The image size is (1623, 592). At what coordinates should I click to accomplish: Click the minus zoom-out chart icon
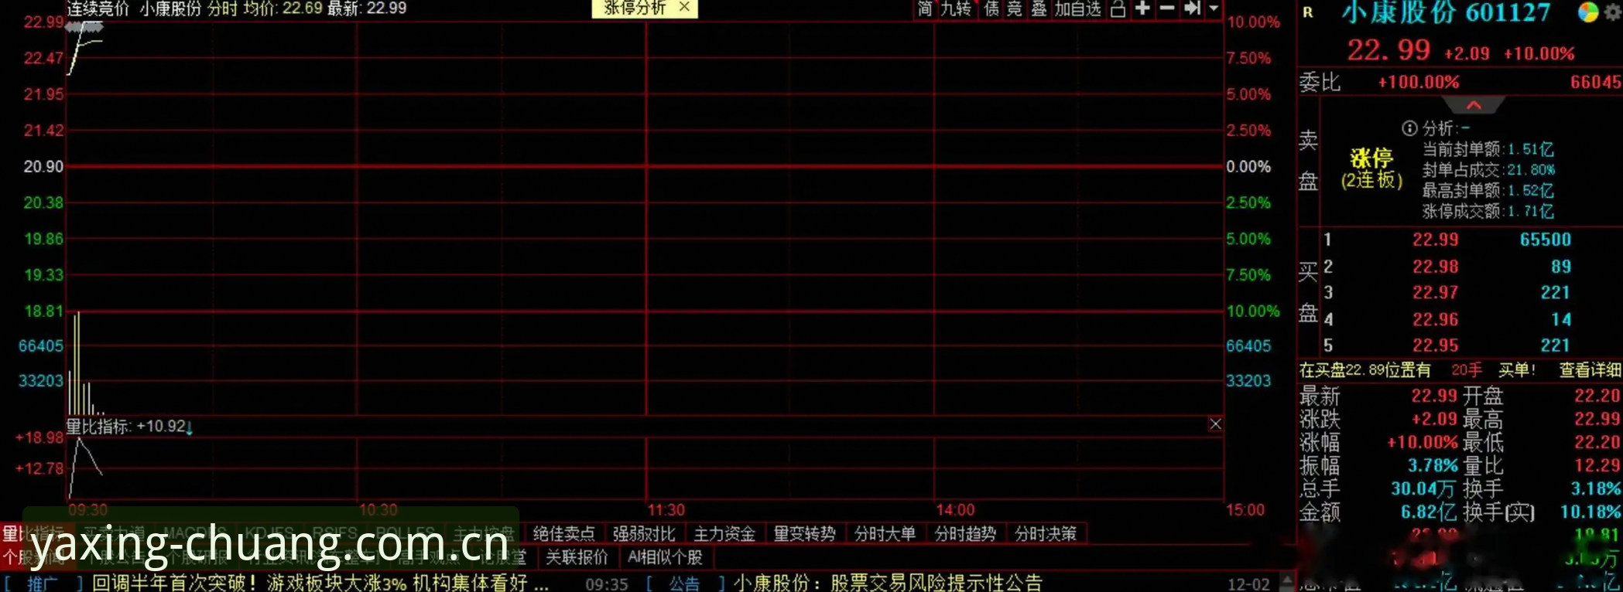pos(1167,9)
